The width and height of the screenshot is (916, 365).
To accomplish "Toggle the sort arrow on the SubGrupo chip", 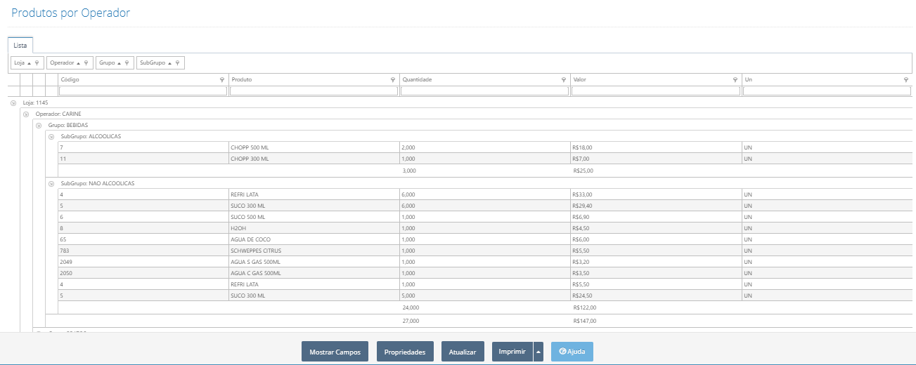I will coord(169,63).
